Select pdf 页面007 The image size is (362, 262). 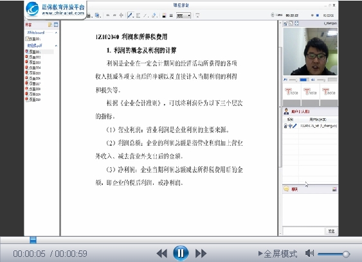33,83
